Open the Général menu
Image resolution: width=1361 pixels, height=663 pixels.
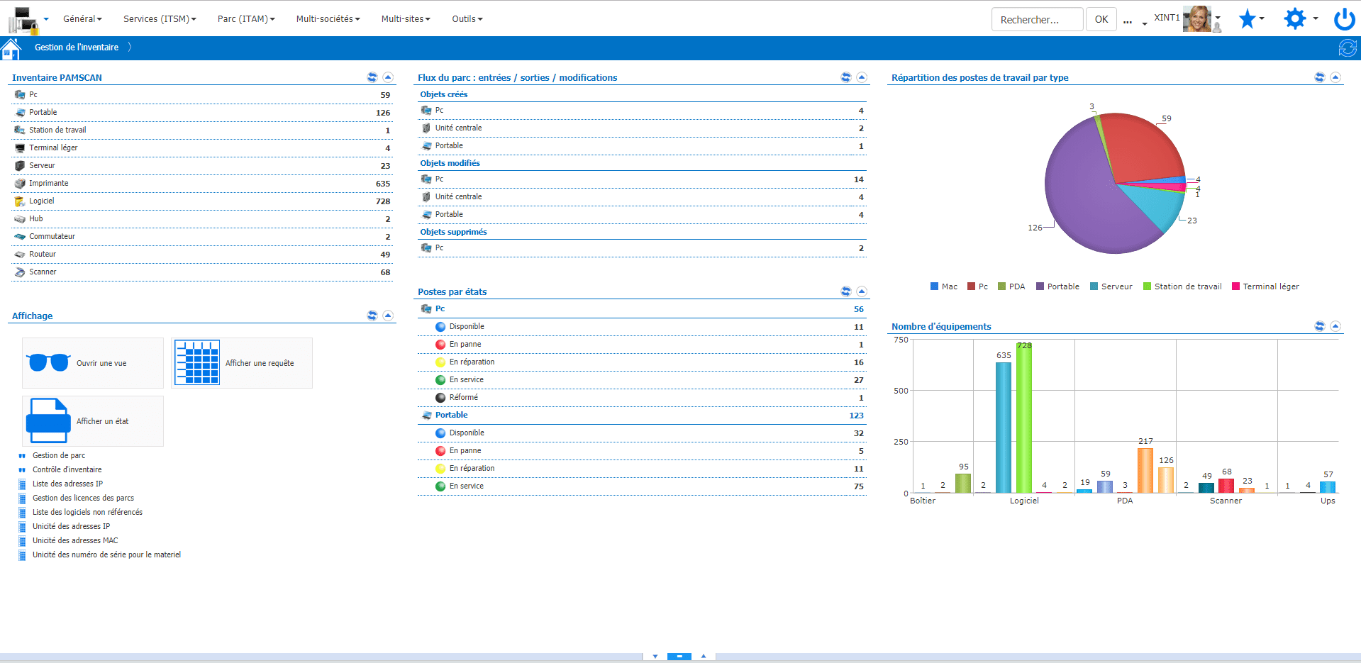82,19
